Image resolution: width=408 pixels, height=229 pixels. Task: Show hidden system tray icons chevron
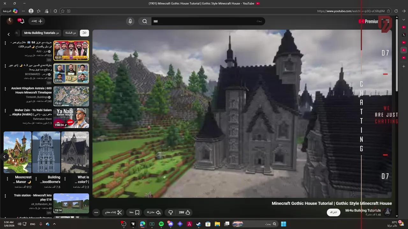[54, 224]
